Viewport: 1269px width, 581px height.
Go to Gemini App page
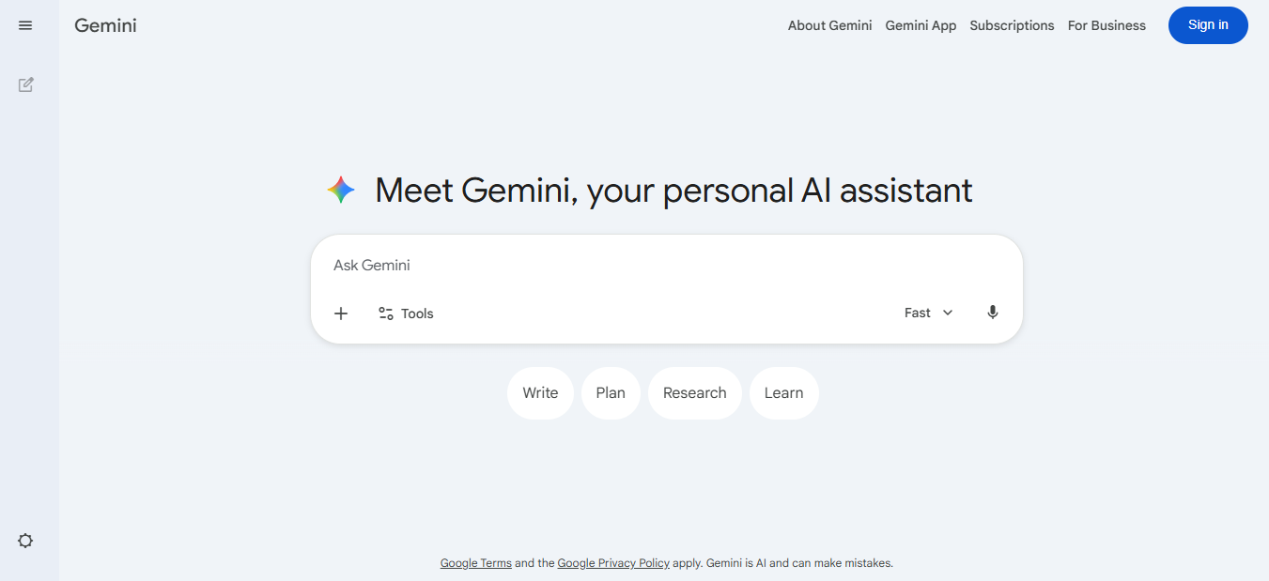(x=921, y=25)
